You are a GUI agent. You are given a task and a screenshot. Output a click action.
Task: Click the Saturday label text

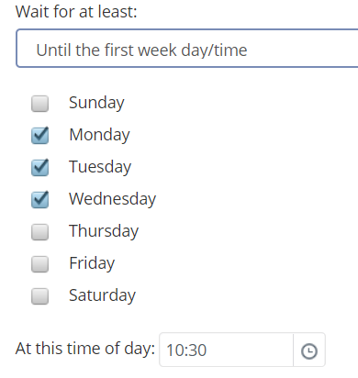point(102,295)
